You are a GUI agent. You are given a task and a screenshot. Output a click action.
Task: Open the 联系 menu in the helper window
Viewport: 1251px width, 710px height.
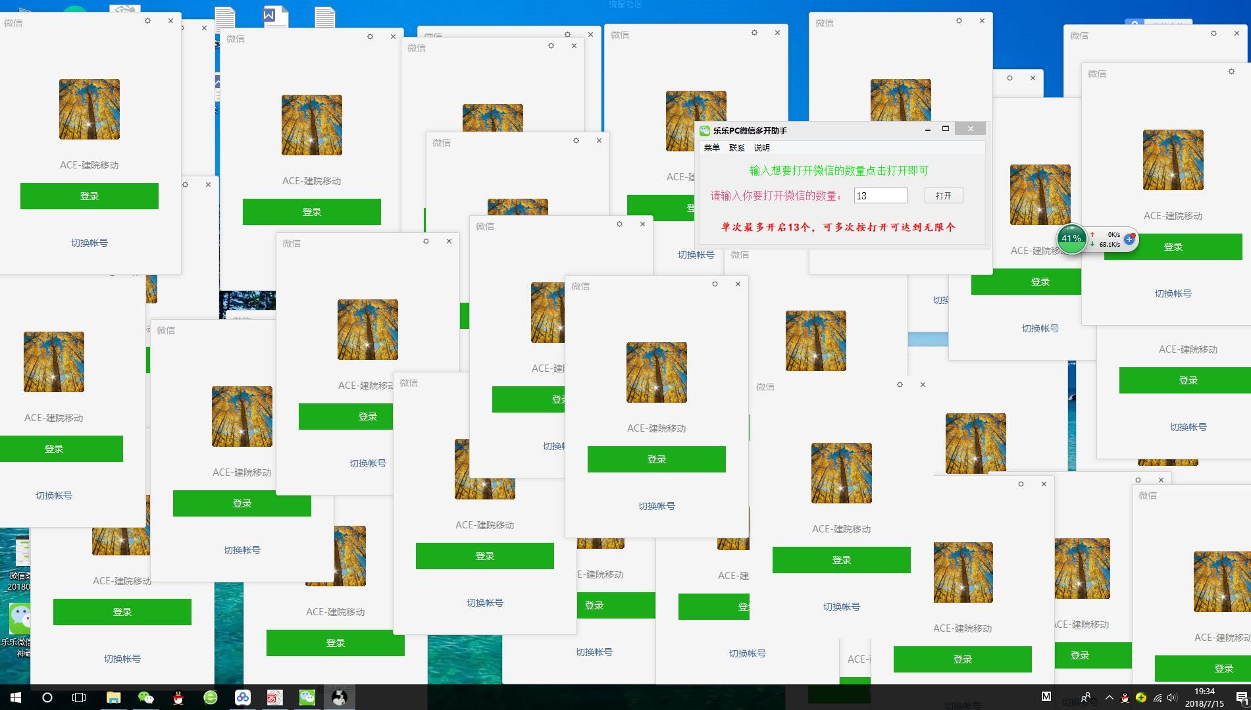click(x=736, y=148)
